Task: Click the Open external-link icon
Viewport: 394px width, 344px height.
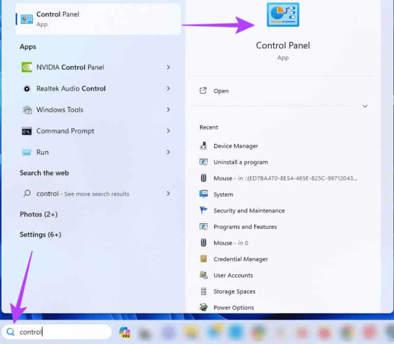Action: pyautogui.click(x=203, y=91)
